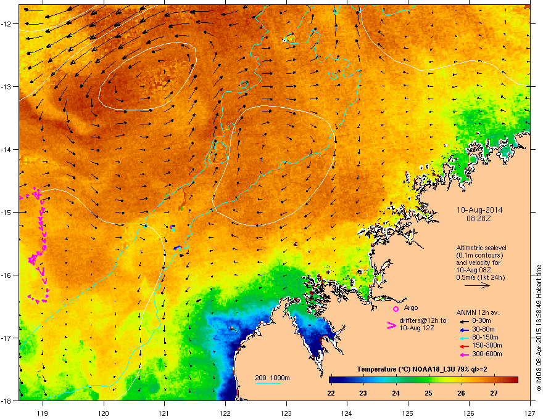Screen dimensions: 543x419
Task: Click the 'and velocity for' legend line
Action: [x=478, y=262]
